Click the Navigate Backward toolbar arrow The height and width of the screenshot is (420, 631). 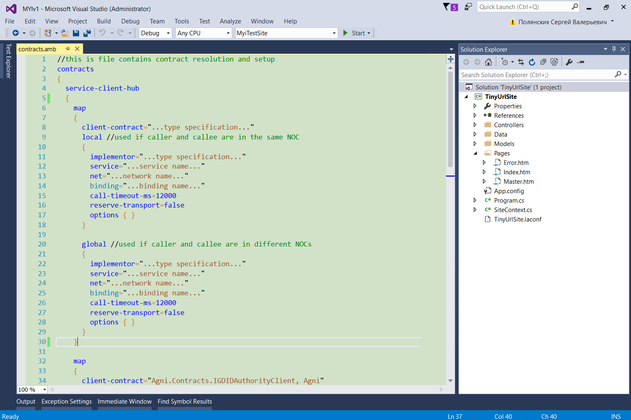tap(16, 33)
